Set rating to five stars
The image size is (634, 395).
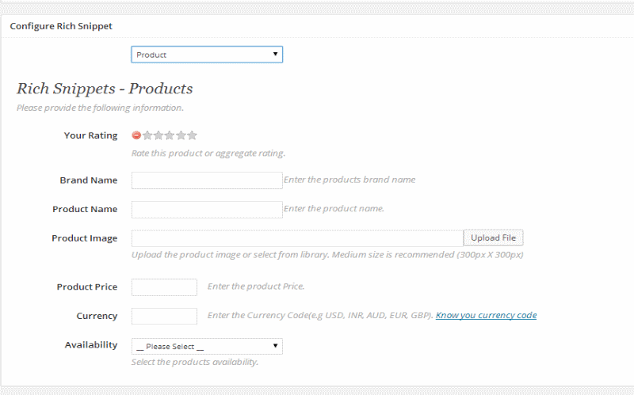click(x=192, y=135)
